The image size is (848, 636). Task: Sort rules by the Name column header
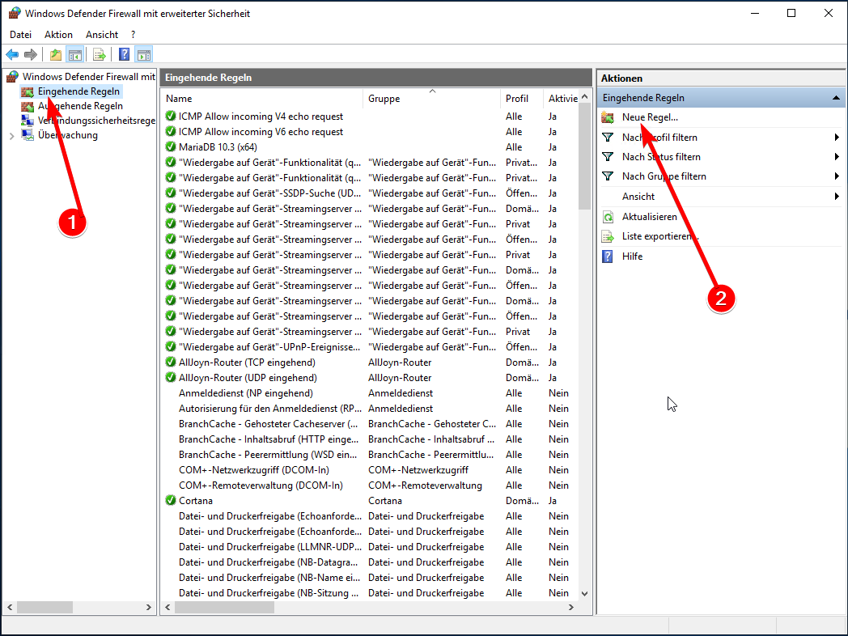pyautogui.click(x=261, y=99)
